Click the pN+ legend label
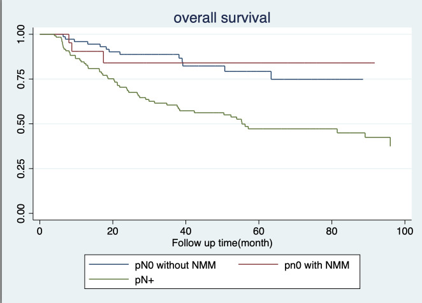The image size is (422, 303). (x=145, y=280)
